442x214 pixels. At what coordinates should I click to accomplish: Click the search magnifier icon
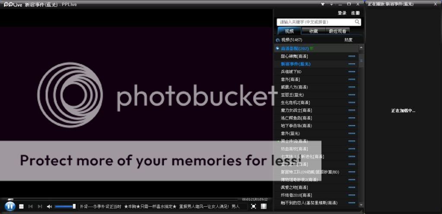coord(357,22)
